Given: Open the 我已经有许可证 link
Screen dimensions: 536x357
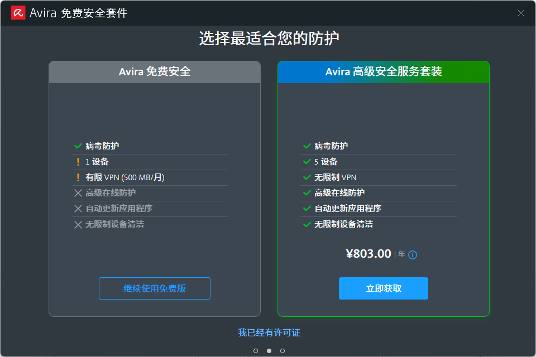Looking at the screenshot, I should tap(268, 332).
